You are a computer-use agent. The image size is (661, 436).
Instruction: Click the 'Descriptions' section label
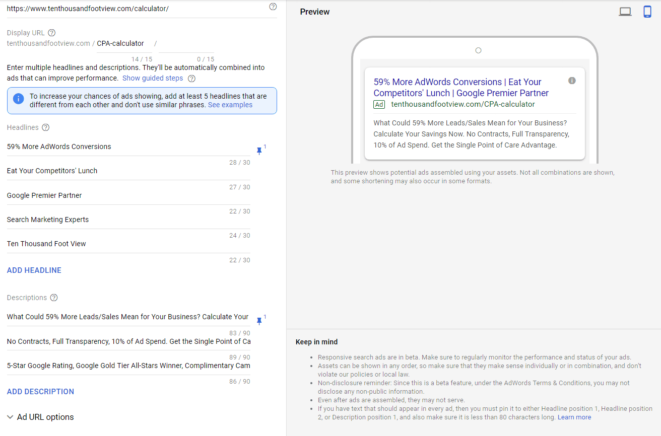pos(27,298)
